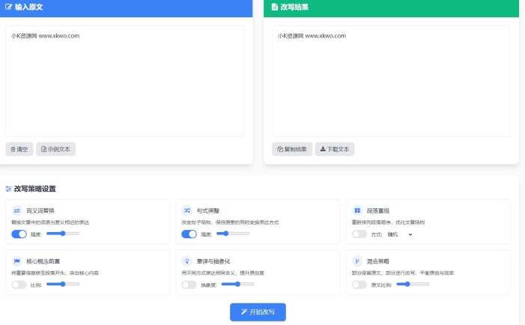Disable the 同义词替换 toggle

(x=19, y=234)
